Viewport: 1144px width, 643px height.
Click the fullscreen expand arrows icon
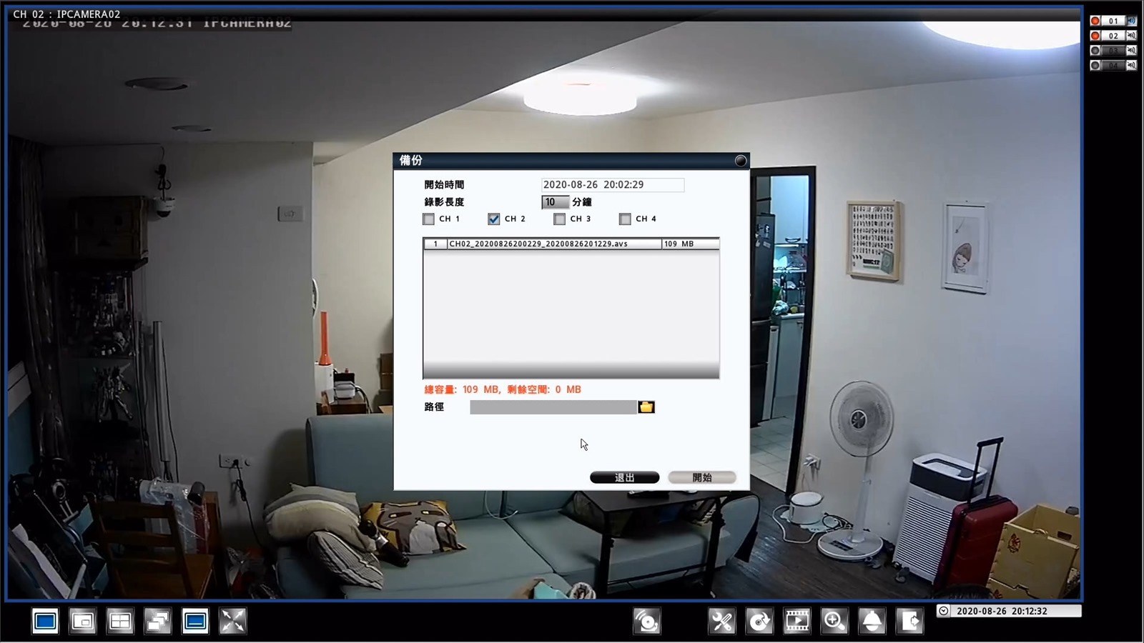(232, 622)
